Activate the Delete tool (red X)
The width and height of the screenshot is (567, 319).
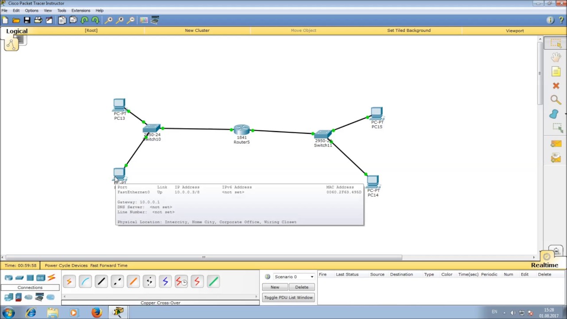point(556,86)
